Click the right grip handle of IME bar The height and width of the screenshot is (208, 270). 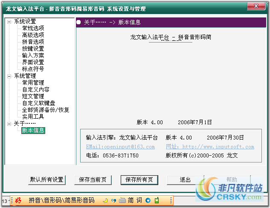pos(171,200)
